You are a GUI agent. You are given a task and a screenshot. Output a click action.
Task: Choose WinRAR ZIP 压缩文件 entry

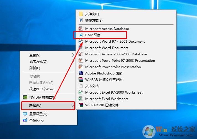point(126,105)
